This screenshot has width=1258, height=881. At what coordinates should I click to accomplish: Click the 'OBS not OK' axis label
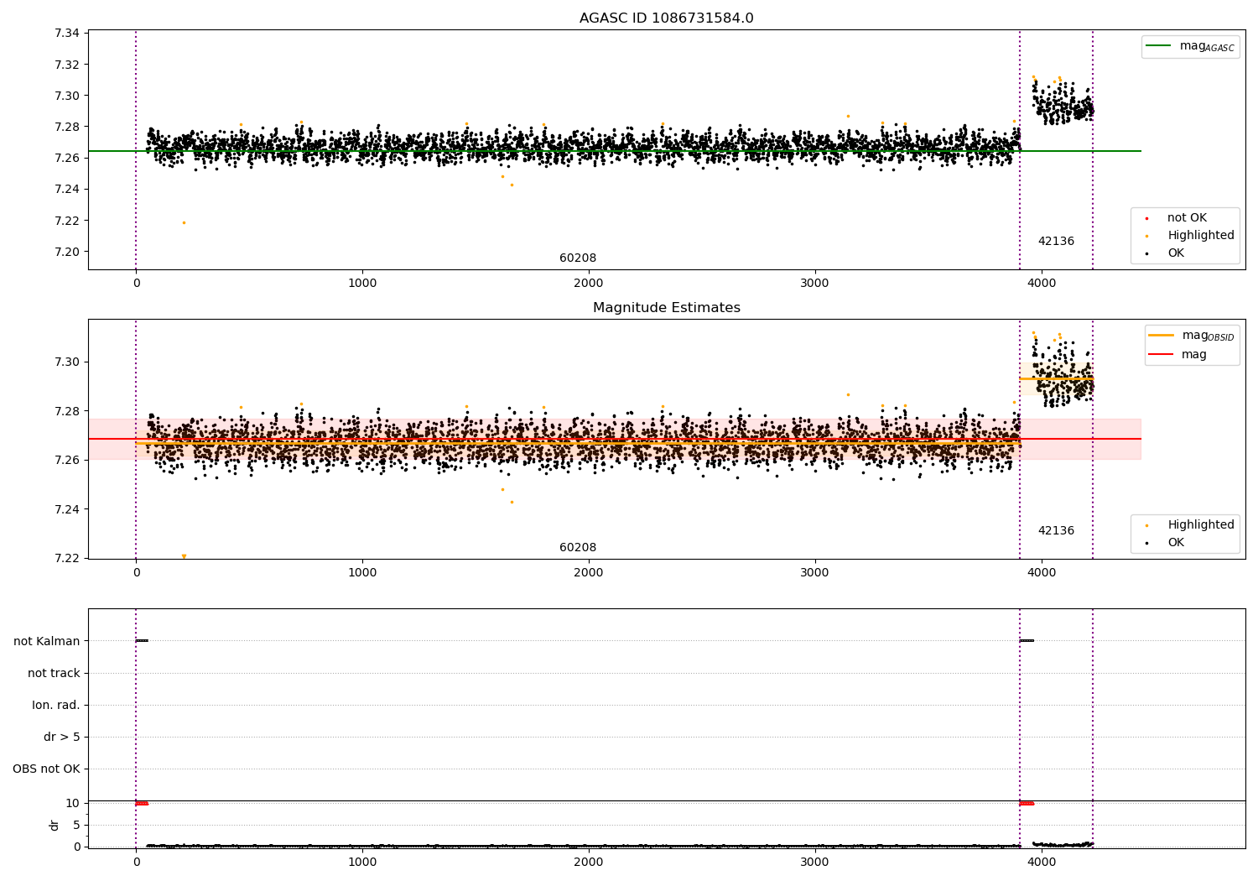46,769
